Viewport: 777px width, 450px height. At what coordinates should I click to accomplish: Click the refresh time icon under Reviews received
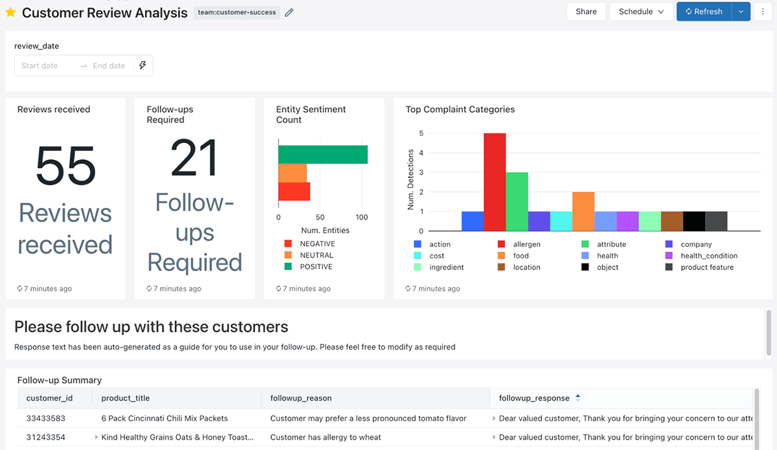(x=20, y=289)
